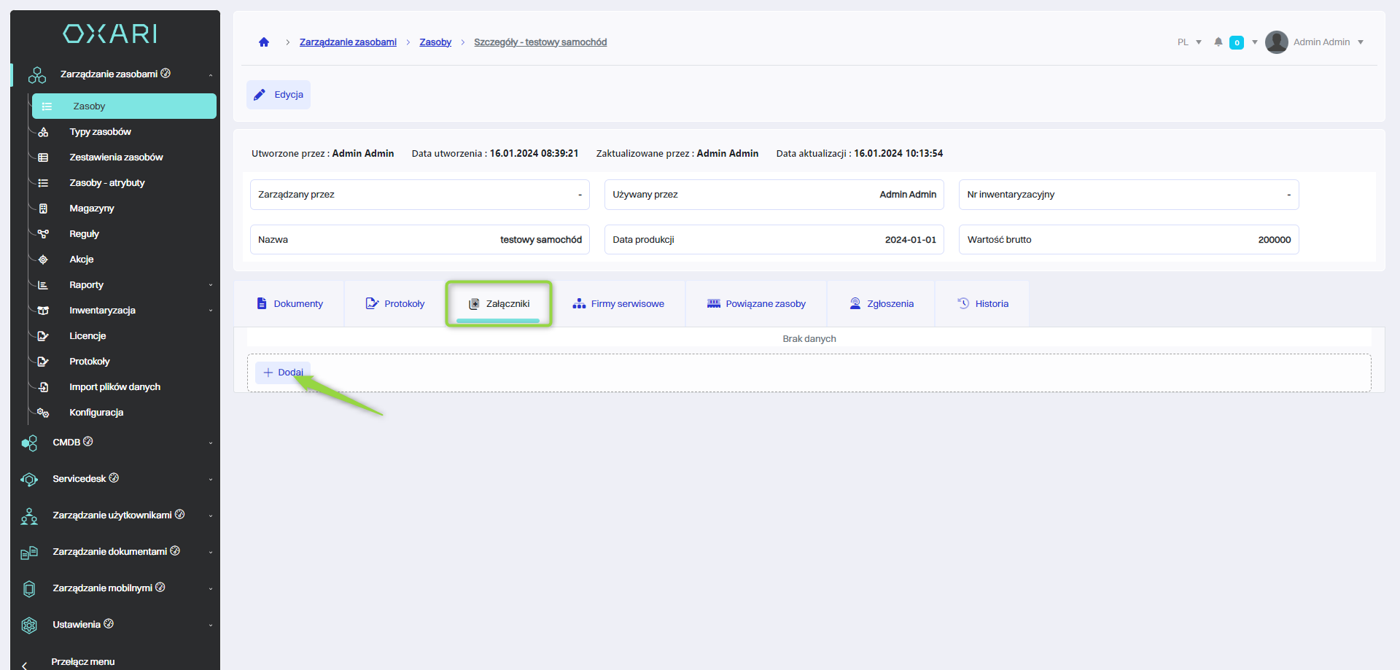Follow the Zasoby breadcrumb link
The image size is (1400, 670).
435,42
